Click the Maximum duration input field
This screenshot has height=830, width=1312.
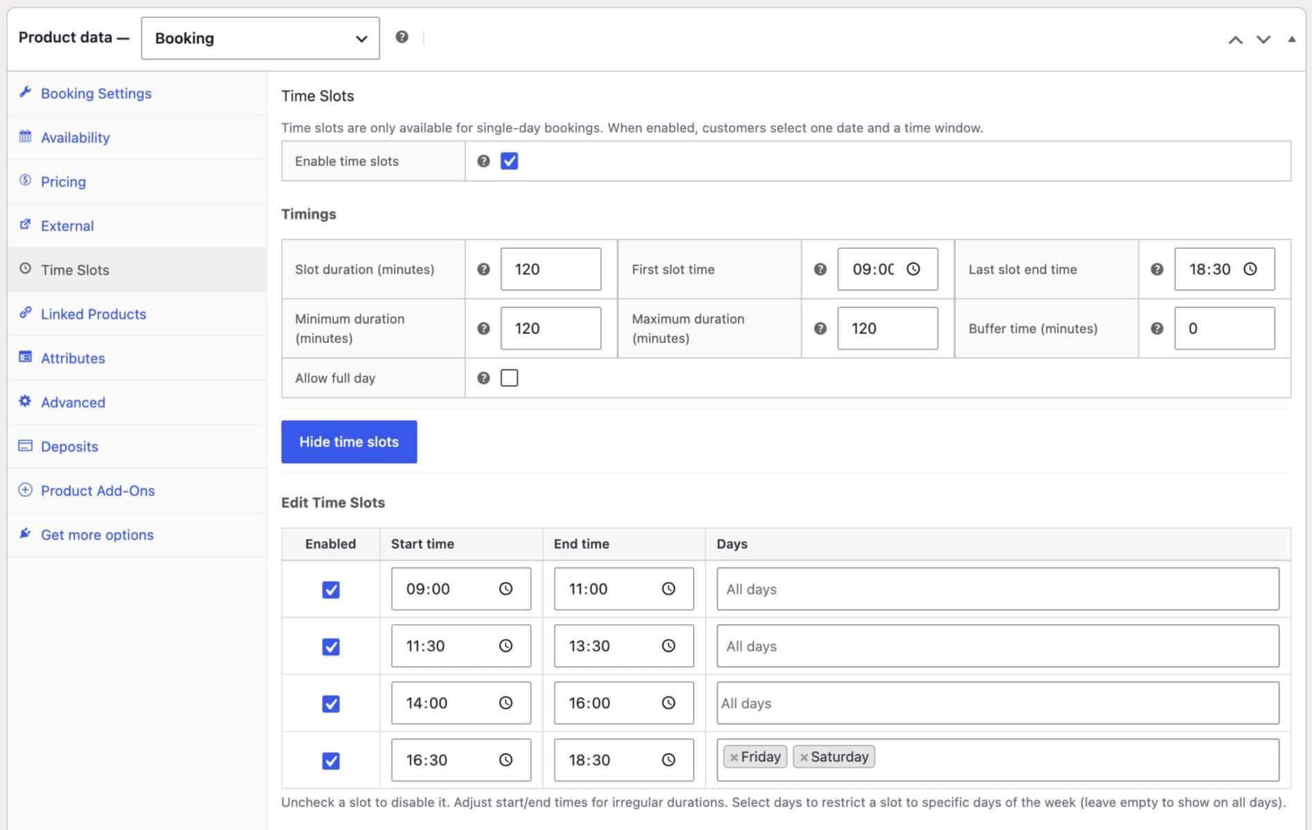click(888, 329)
